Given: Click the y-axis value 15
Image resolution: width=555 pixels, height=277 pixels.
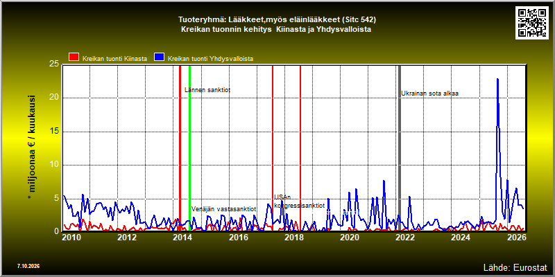Looking at the screenshot, I should 55,132.
